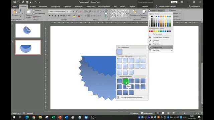Pick standard purple color swatch

coord(170,31)
